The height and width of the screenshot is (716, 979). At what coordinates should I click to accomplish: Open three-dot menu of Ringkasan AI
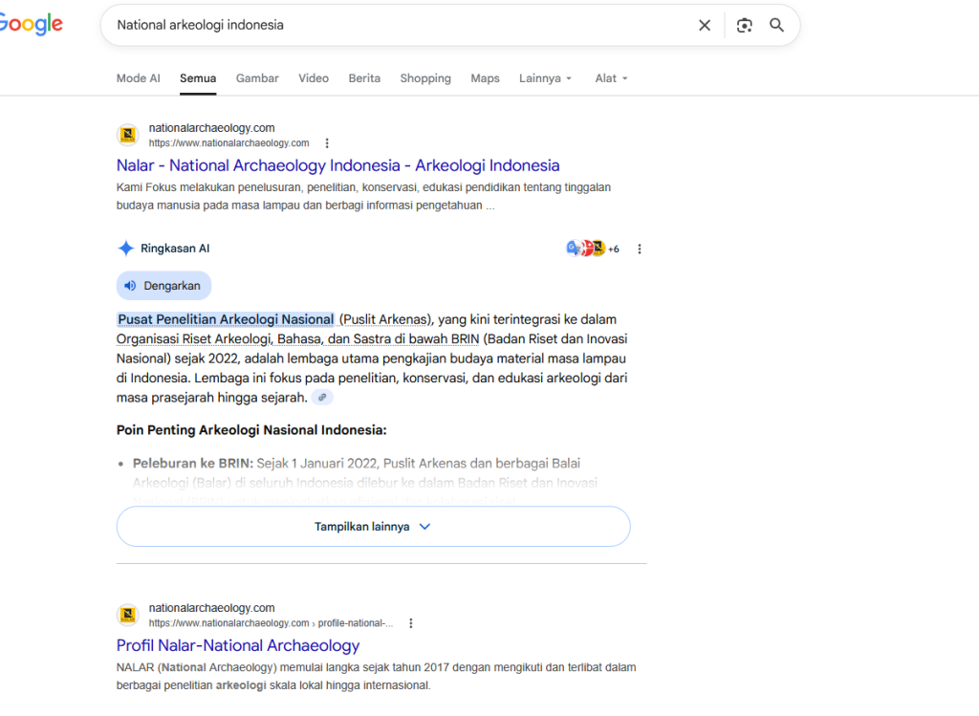click(640, 249)
